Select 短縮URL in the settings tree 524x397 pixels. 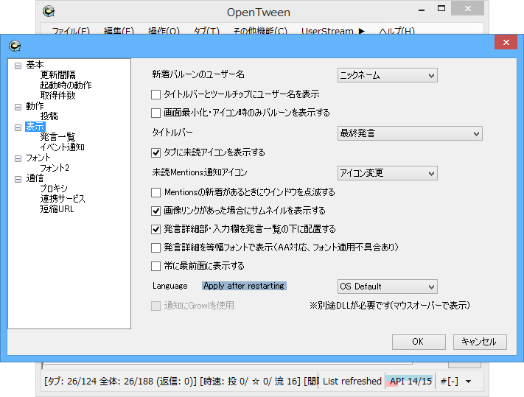pyautogui.click(x=57, y=209)
